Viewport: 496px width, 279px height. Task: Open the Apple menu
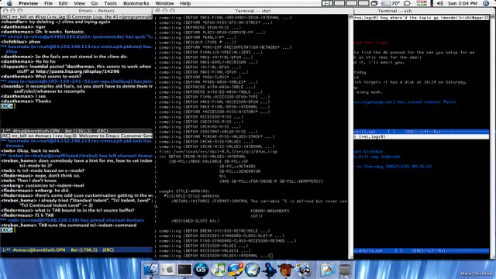click(x=9, y=3)
